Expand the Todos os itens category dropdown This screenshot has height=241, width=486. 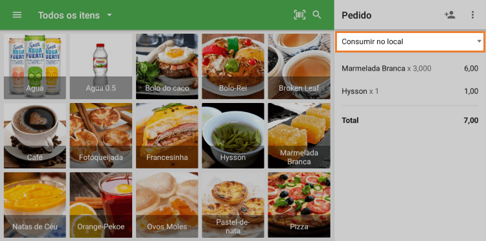[x=75, y=15]
